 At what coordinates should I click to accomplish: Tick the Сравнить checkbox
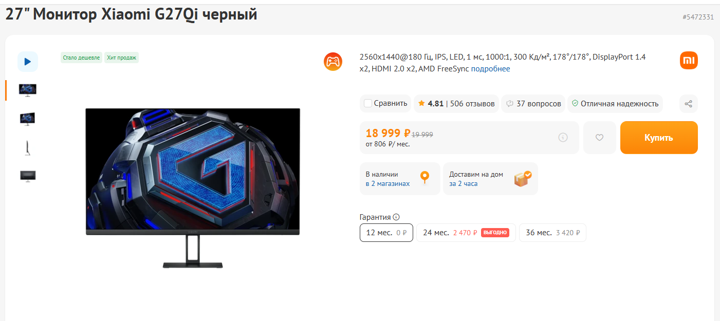pos(368,104)
